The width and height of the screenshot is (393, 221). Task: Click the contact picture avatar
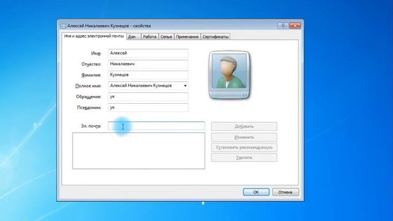pos(229,76)
